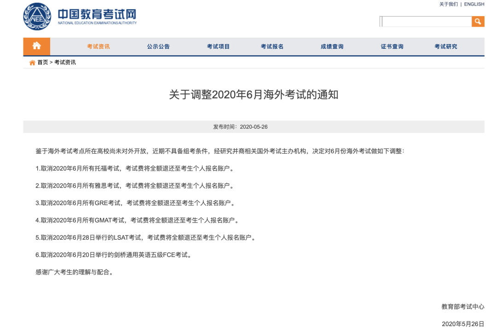Click 首页 in the breadcrumb
497x333 pixels.
tap(42, 63)
